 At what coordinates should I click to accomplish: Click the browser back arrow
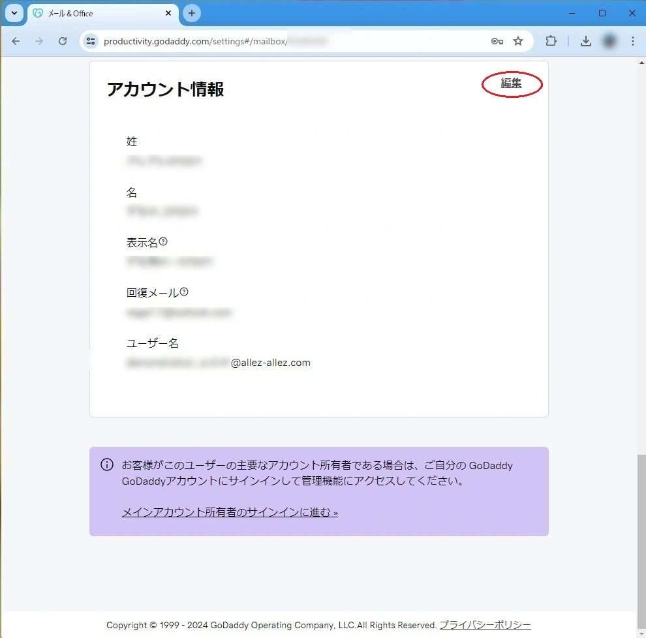click(16, 41)
